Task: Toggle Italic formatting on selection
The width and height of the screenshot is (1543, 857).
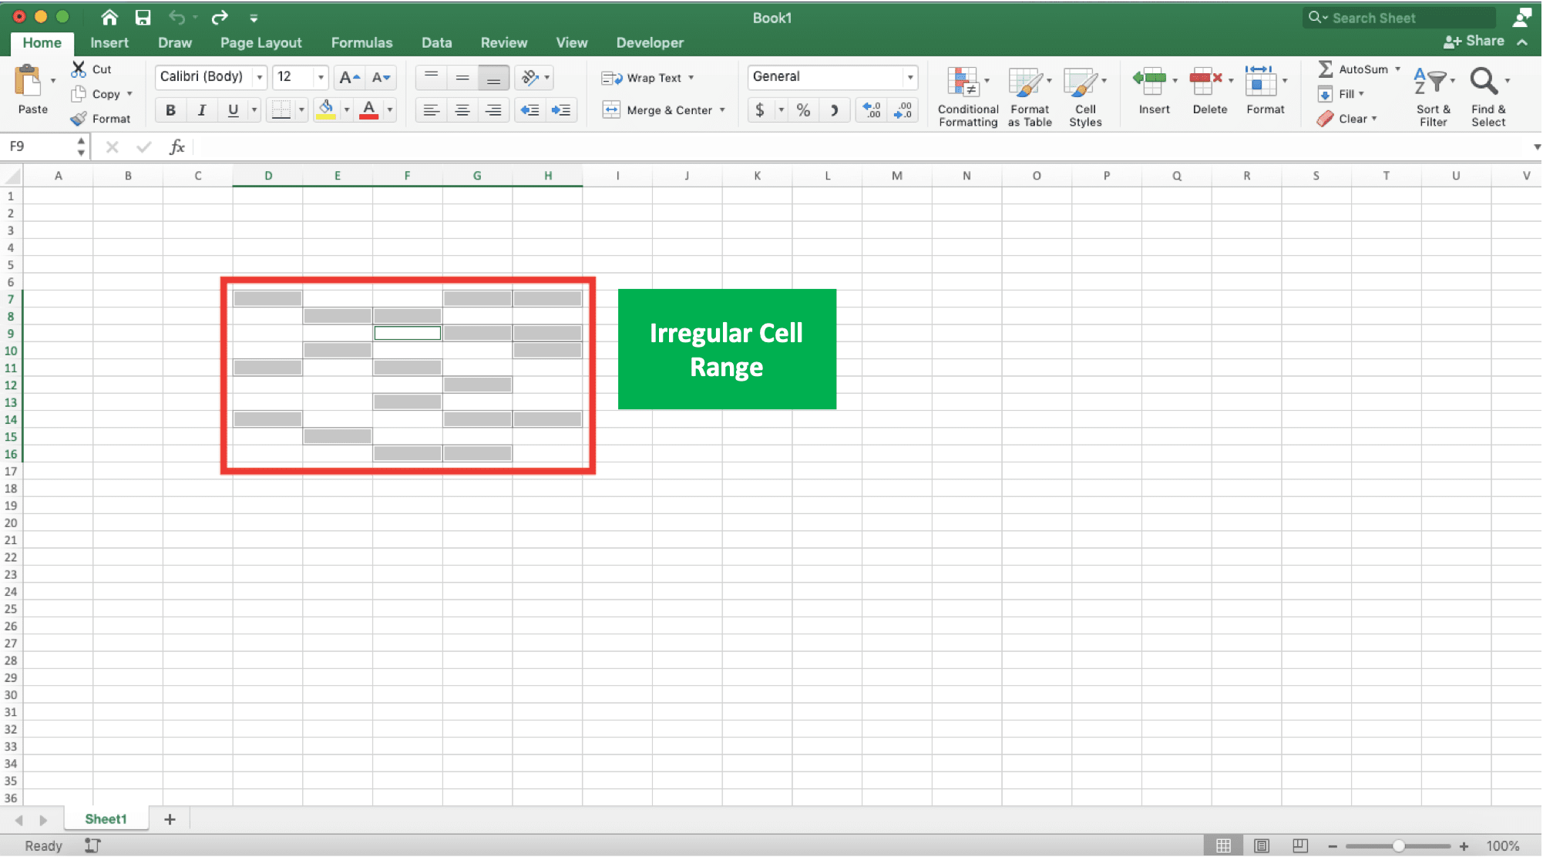Action: tap(200, 109)
